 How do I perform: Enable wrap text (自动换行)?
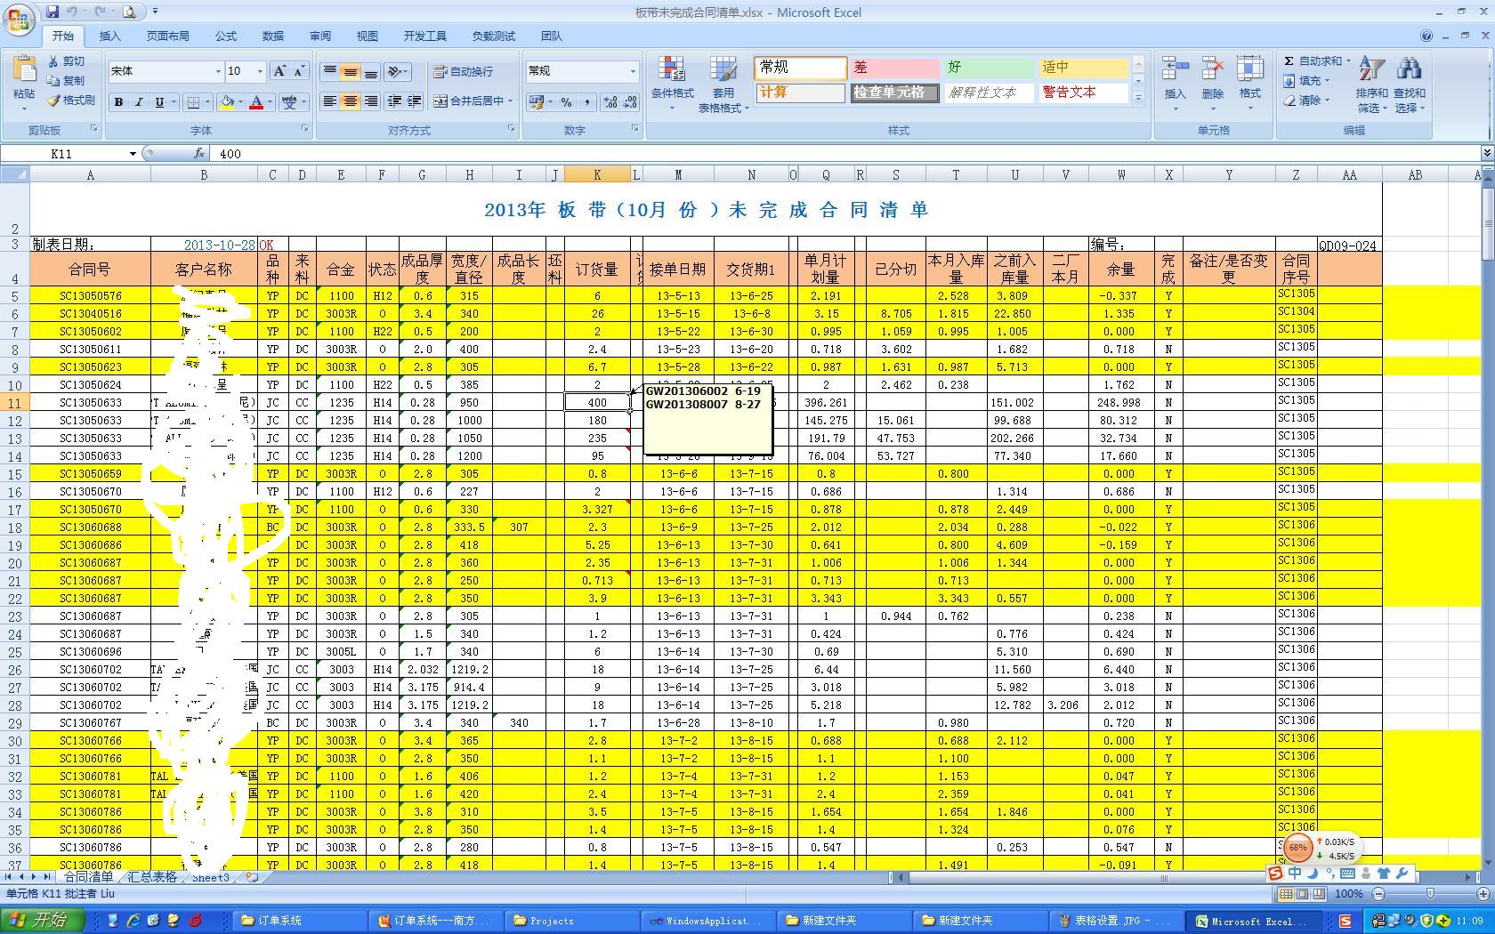tap(463, 71)
